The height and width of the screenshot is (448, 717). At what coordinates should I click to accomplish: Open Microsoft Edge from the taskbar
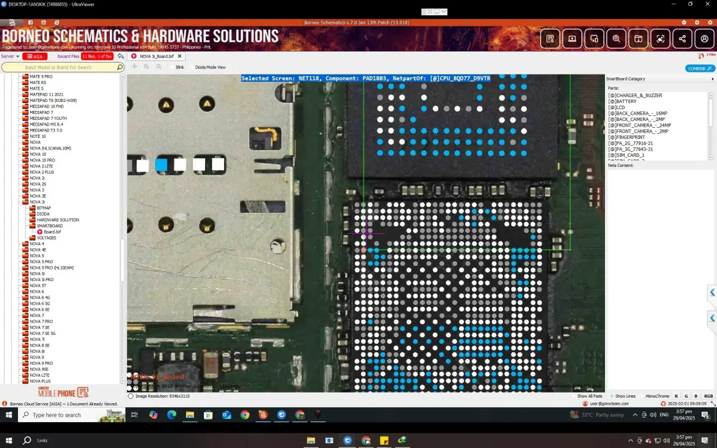pos(171,415)
